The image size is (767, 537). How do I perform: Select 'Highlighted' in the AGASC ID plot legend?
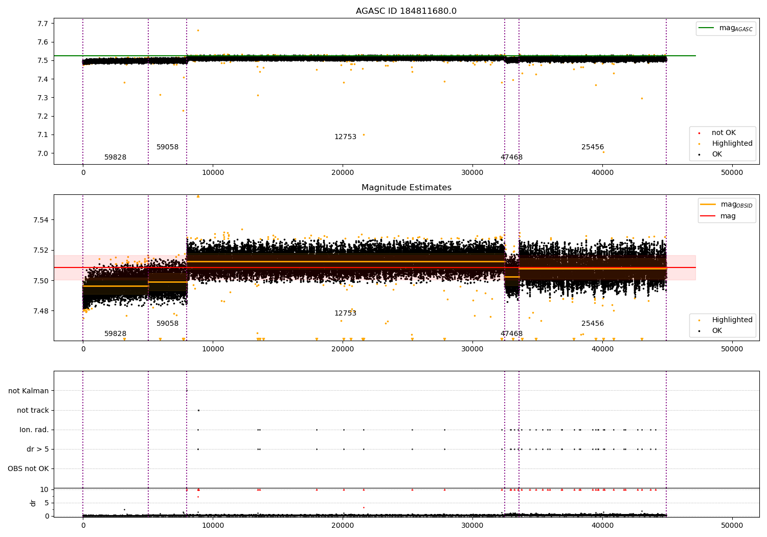[x=732, y=144]
